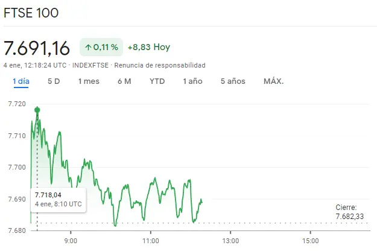The width and height of the screenshot is (377, 251).
Task: Switch to the 5 años tab
Action: click(233, 81)
